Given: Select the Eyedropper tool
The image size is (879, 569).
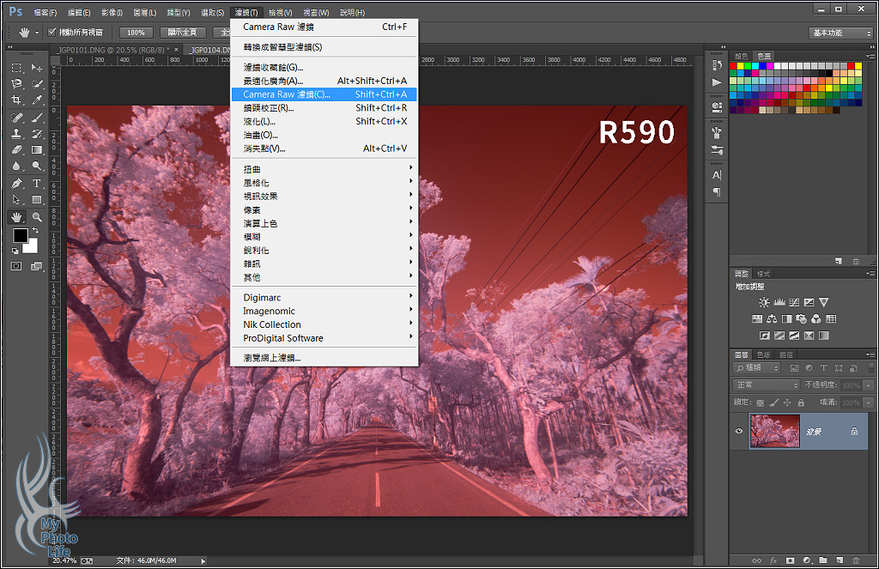Looking at the screenshot, I should click(x=37, y=100).
